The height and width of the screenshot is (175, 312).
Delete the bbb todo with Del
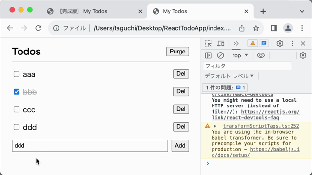181,91
